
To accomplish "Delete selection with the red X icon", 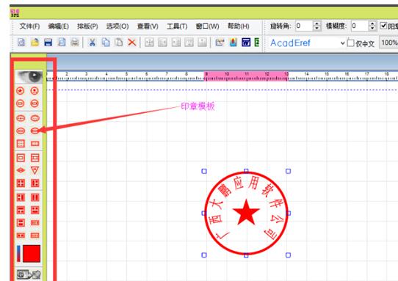I will 132,43.
